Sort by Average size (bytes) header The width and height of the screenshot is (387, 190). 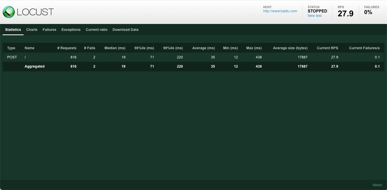pos(290,48)
